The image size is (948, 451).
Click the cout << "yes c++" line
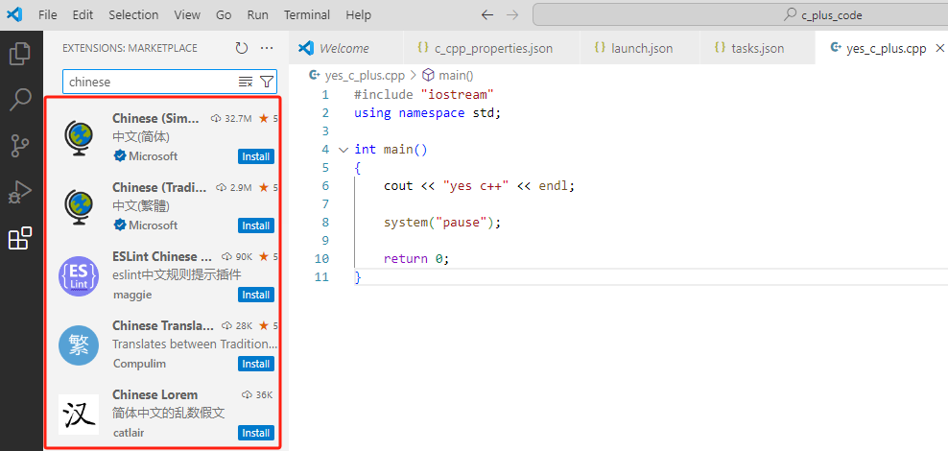tap(479, 185)
